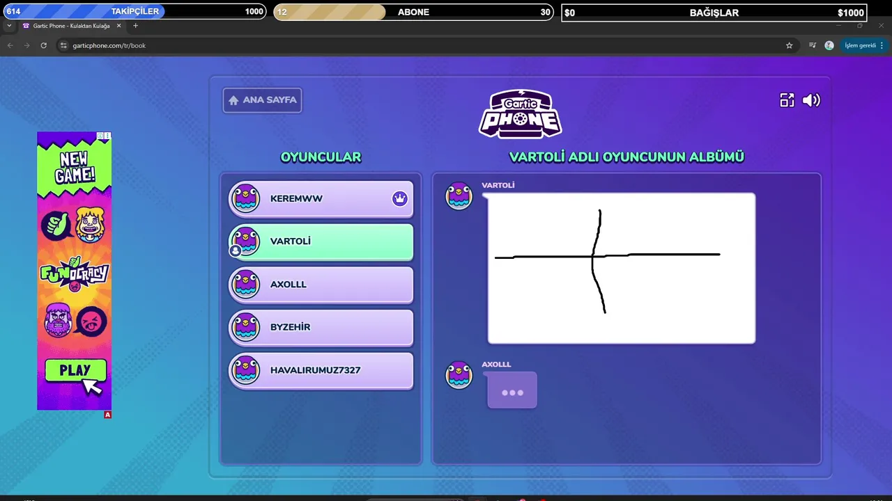Viewport: 892px width, 501px height.
Task: Select the Gartic Phone browser tab
Action: [x=70, y=26]
